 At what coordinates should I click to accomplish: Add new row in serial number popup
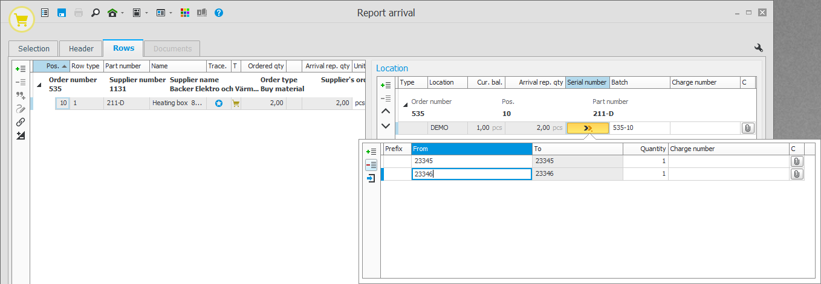click(x=371, y=151)
